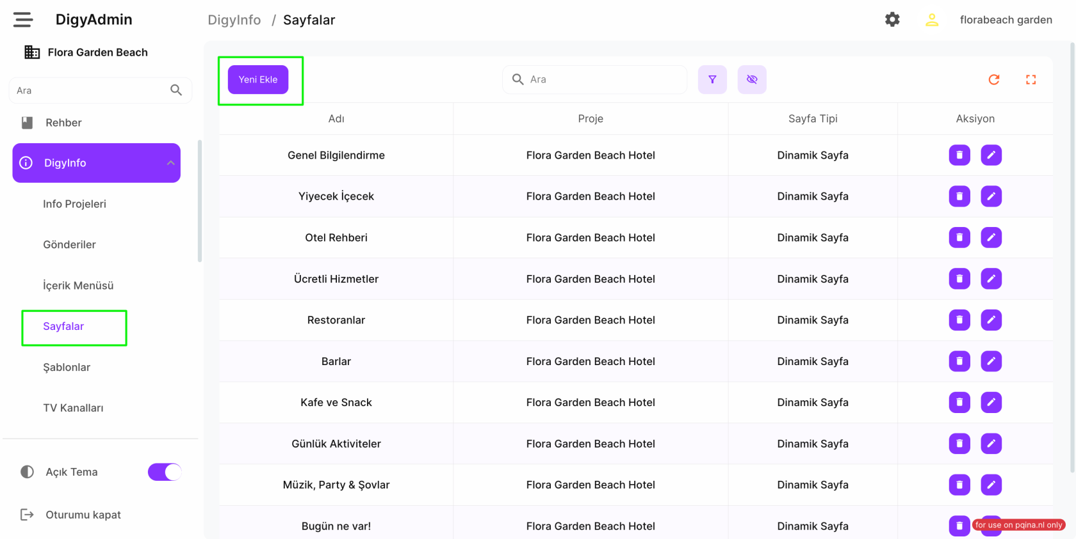Image resolution: width=1076 pixels, height=539 pixels.
Task: Open Şablonlar in the sidebar
Action: [x=67, y=368]
